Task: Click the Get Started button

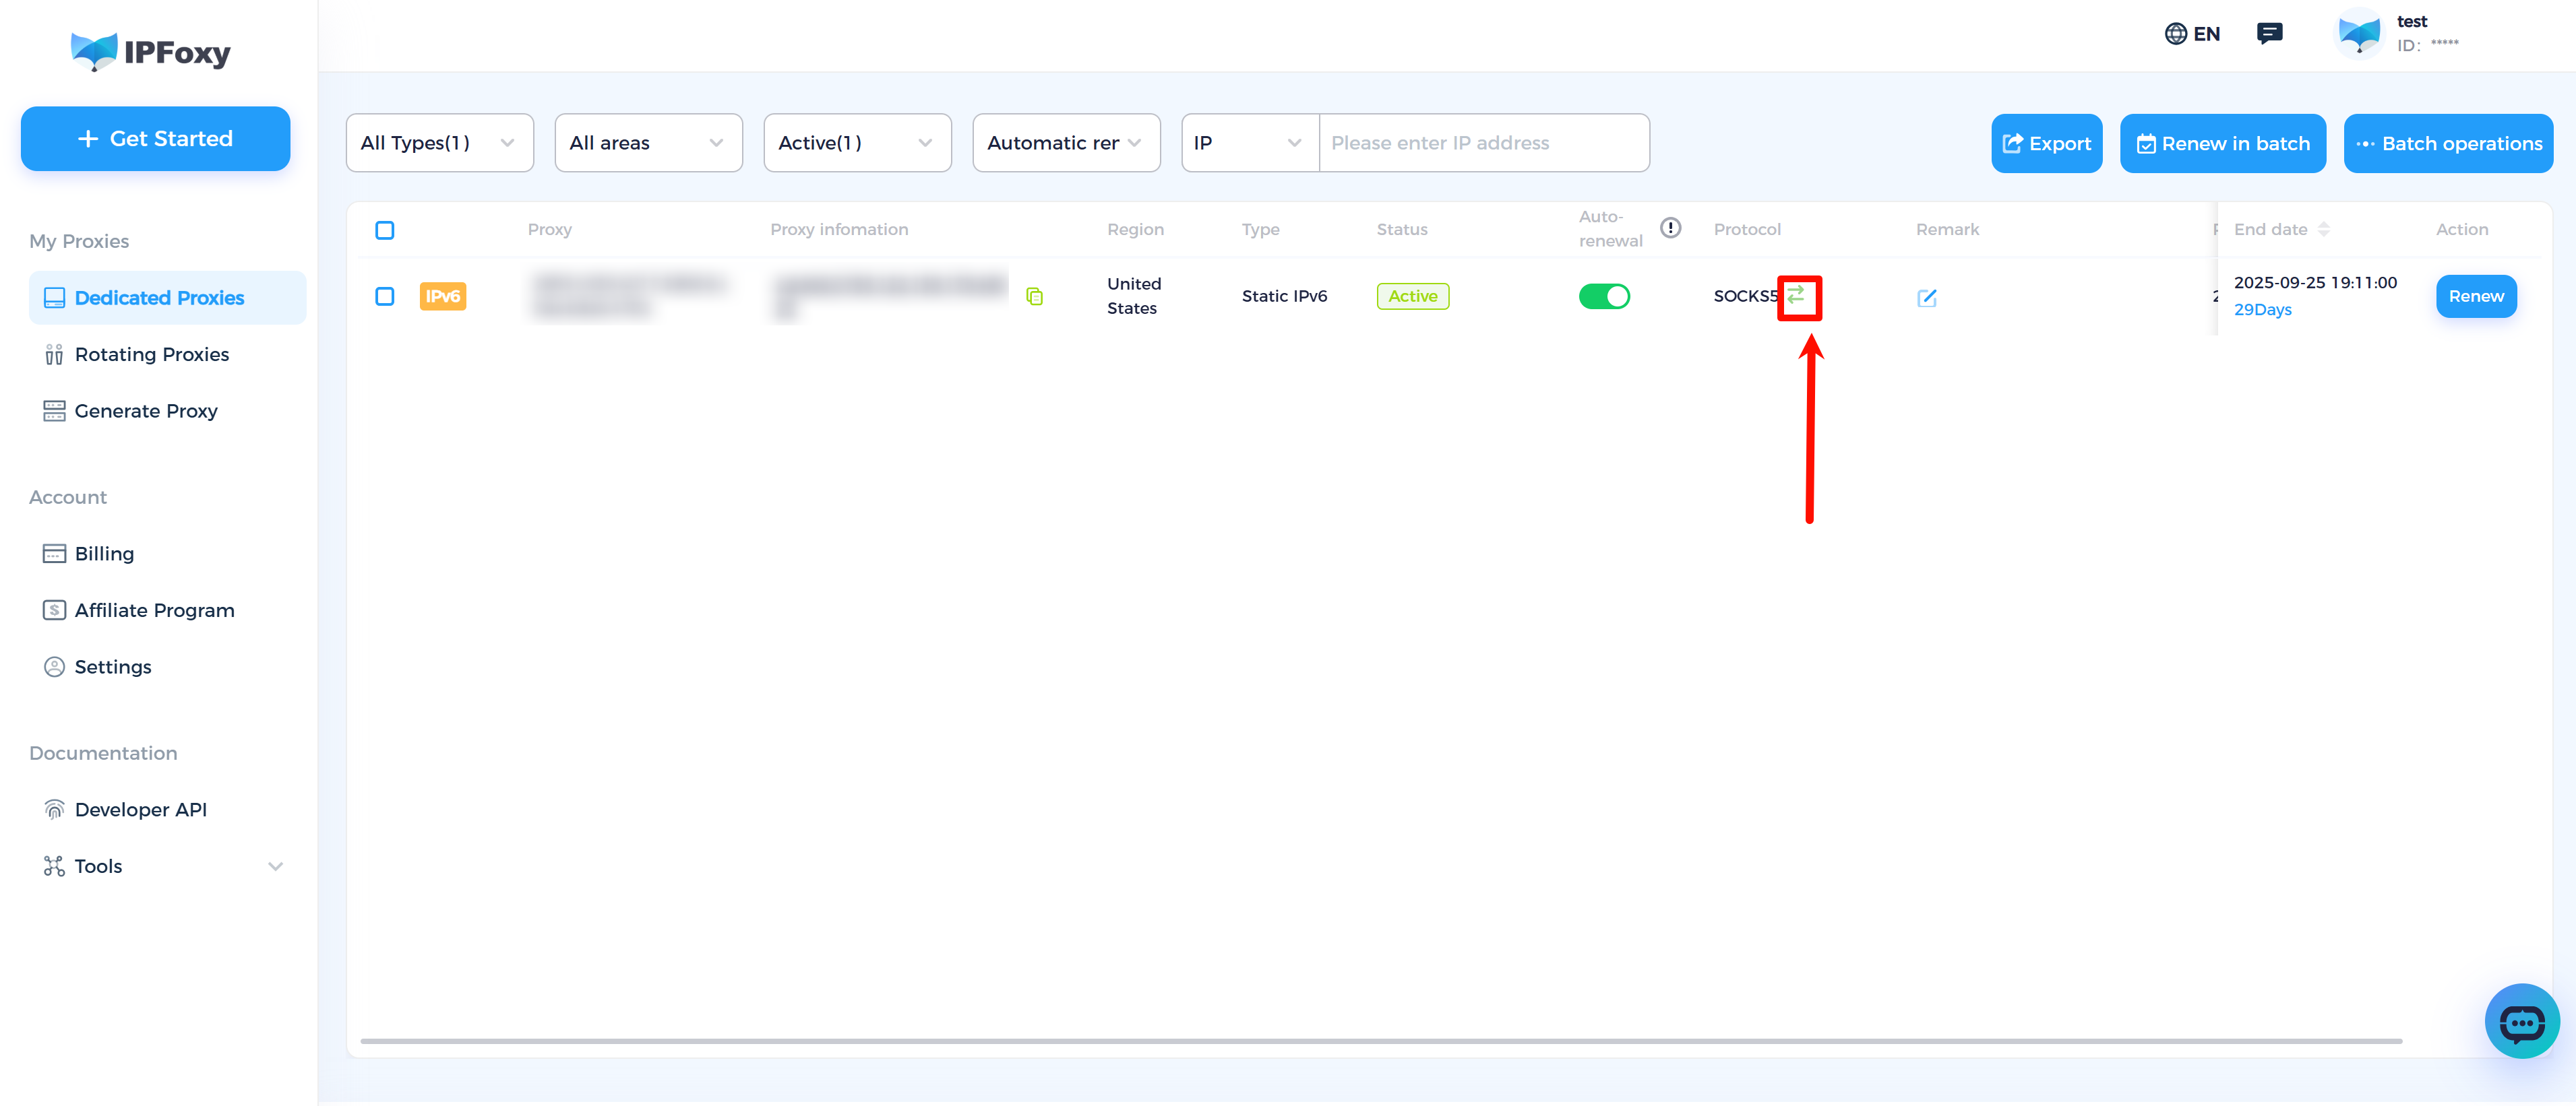Action: [x=156, y=139]
